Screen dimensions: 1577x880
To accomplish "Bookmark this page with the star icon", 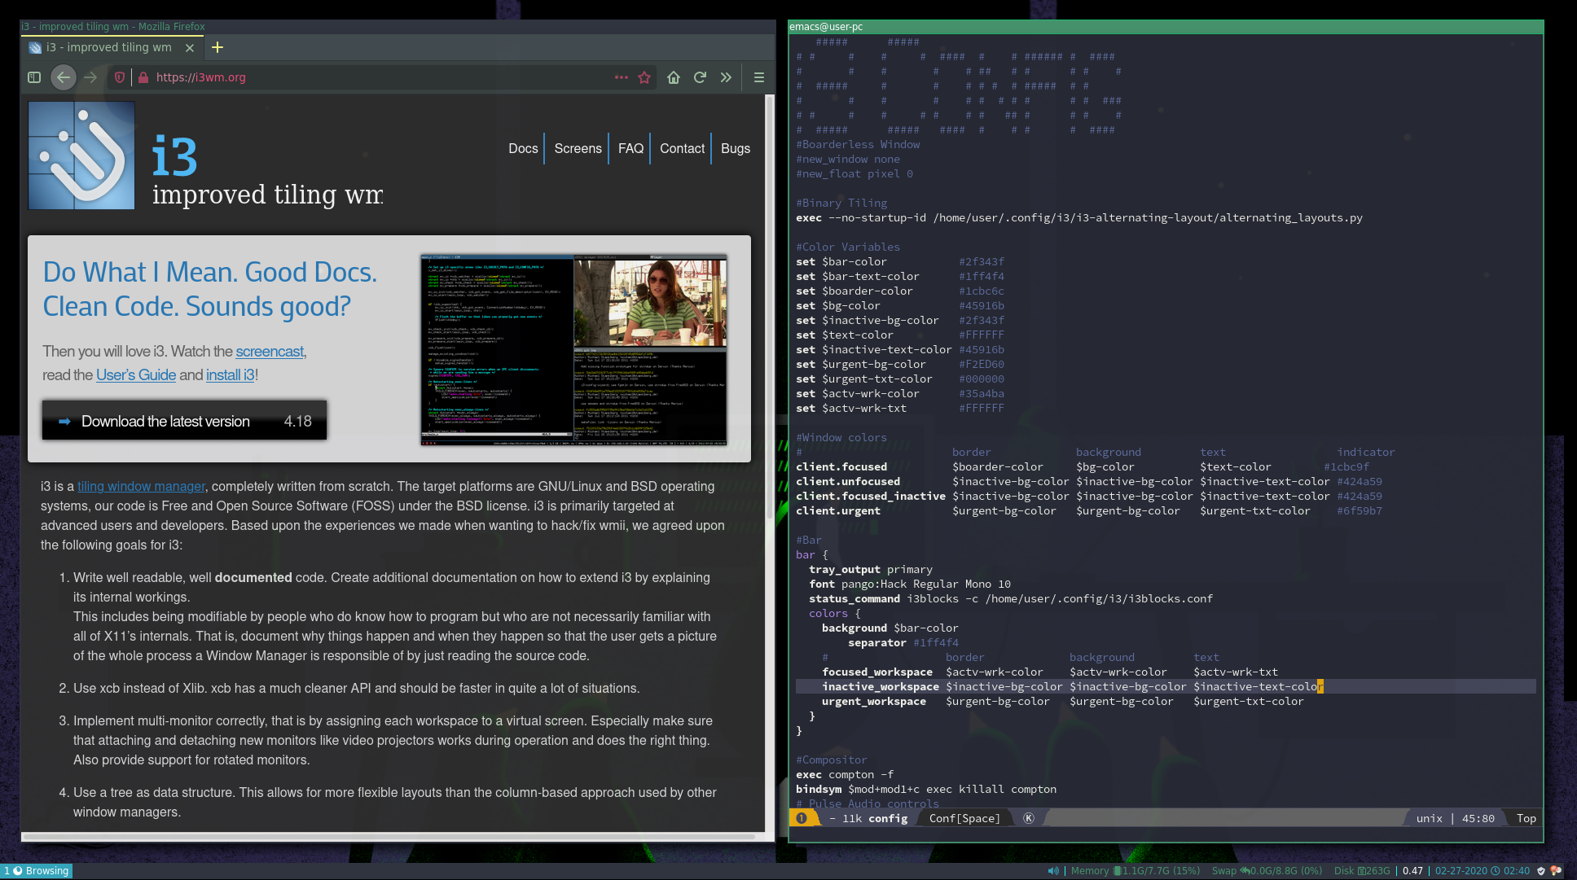I will pyautogui.click(x=644, y=77).
